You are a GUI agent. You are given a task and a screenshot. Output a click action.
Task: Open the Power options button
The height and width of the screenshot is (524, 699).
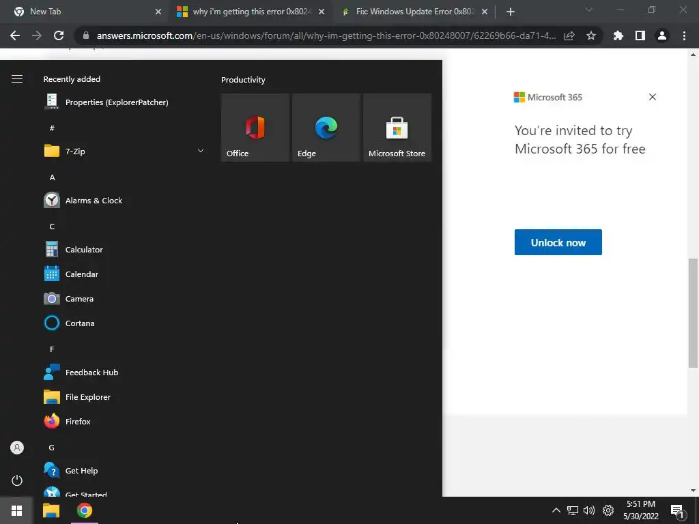point(17,480)
